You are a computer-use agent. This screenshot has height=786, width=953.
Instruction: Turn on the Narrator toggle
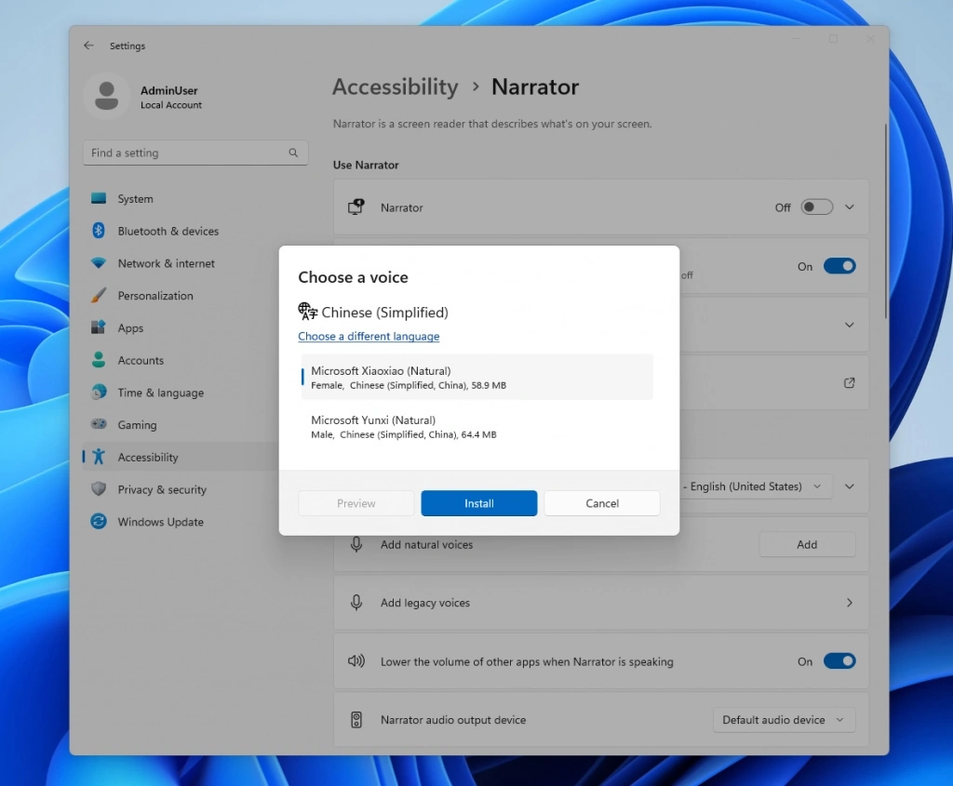pyautogui.click(x=817, y=206)
